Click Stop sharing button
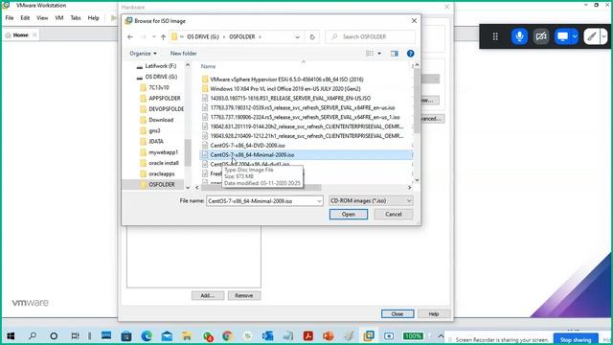 [576, 339]
